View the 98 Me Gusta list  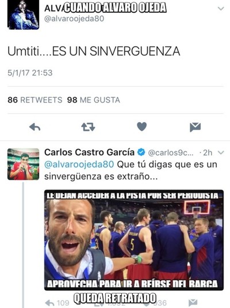(93, 100)
